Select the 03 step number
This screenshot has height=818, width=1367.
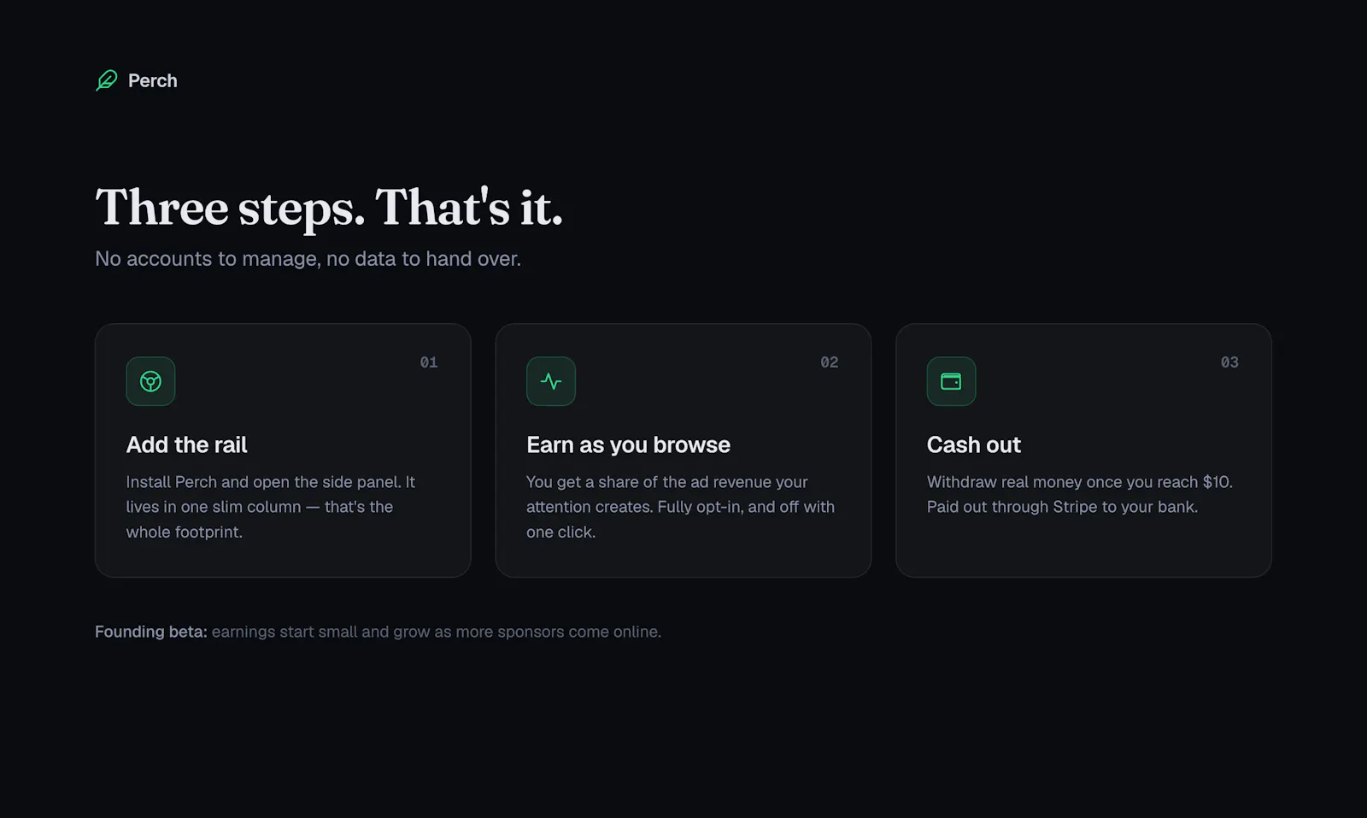pos(1229,362)
